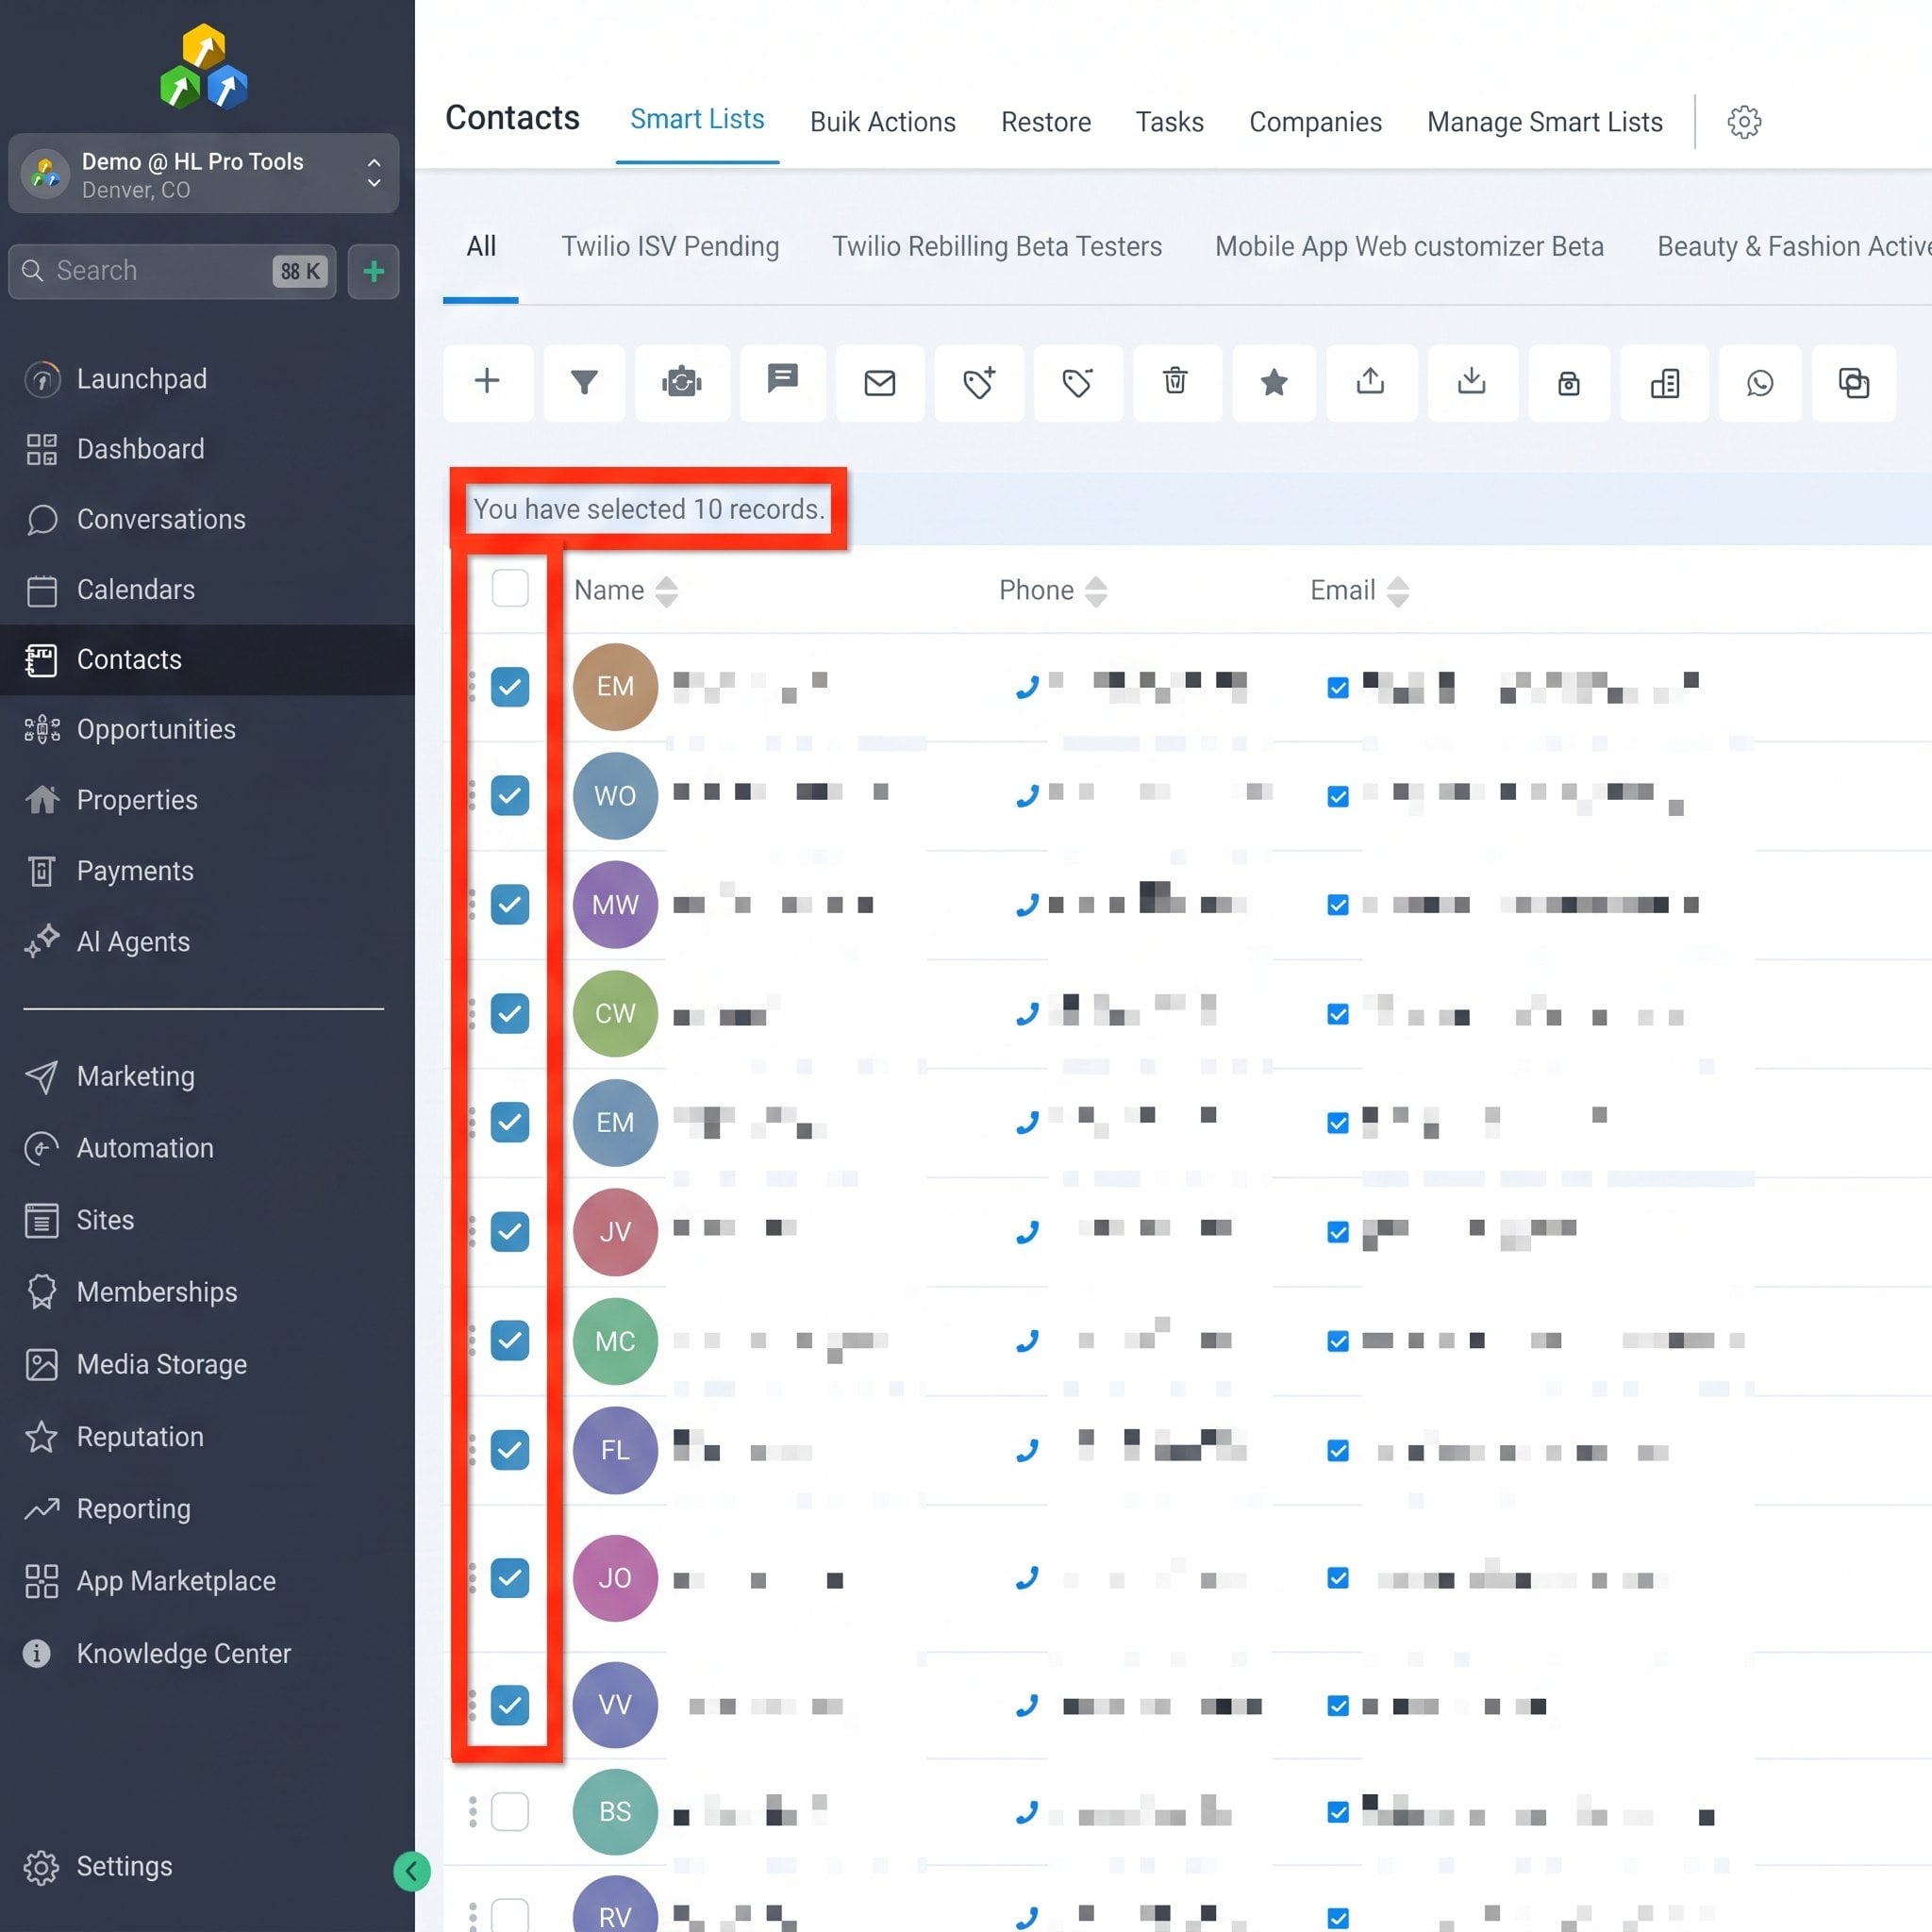Image resolution: width=1932 pixels, height=1932 pixels.
Task: Open the Manage Smart Lists tab
Action: pyautogui.click(x=1545, y=122)
